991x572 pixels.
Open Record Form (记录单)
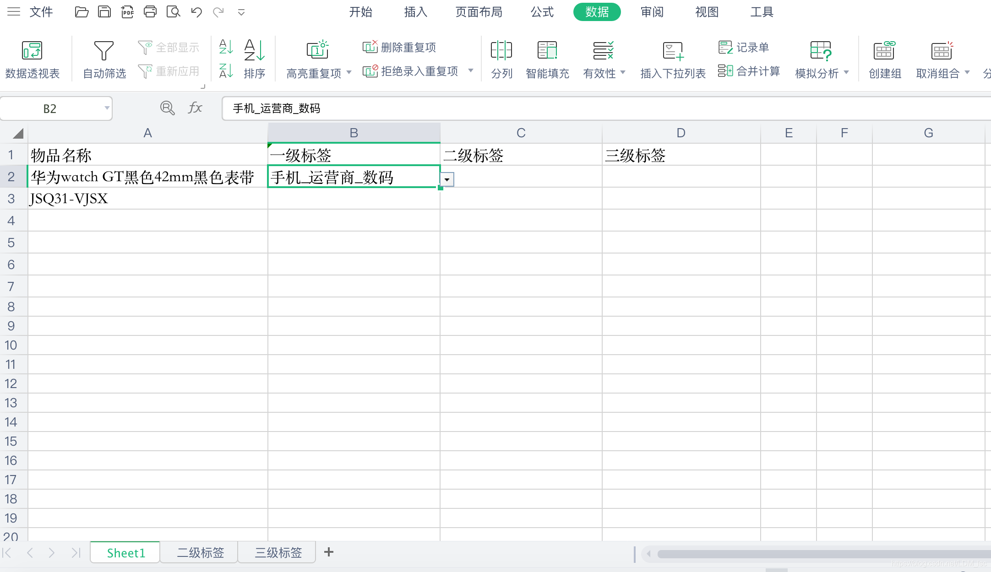(x=744, y=47)
